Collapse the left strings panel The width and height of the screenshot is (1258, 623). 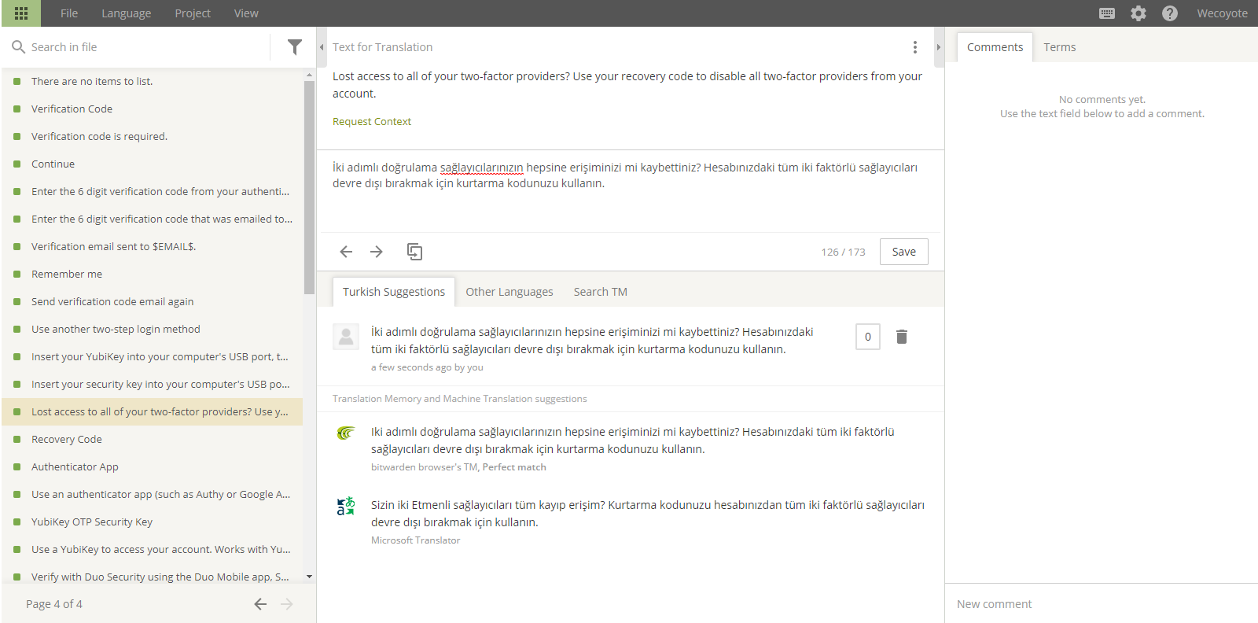pyautogui.click(x=322, y=47)
